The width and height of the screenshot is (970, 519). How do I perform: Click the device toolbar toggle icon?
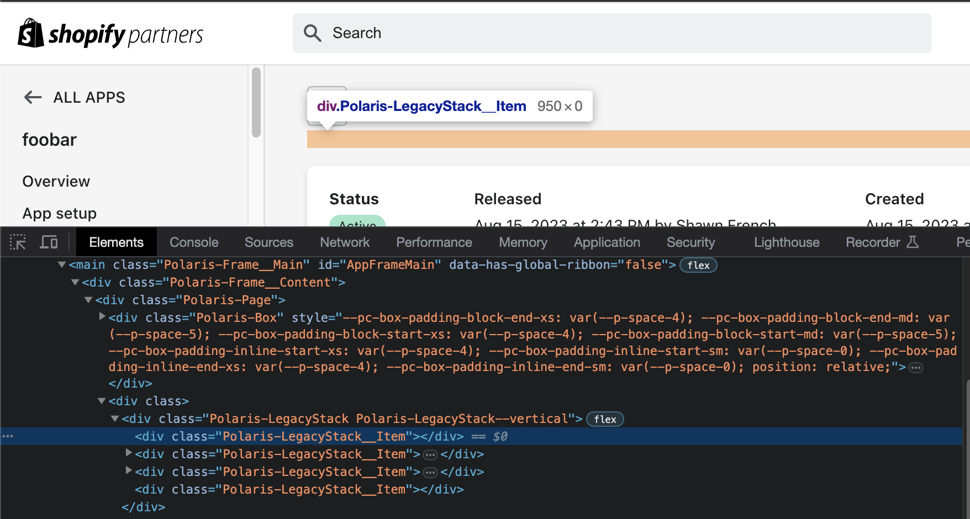pos(49,242)
